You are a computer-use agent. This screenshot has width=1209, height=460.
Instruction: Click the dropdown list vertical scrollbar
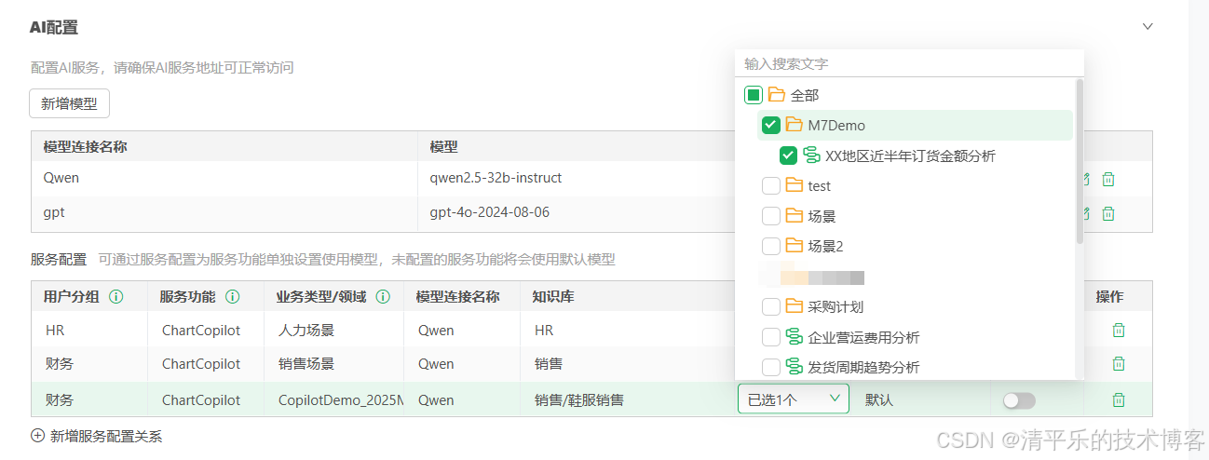[1080, 160]
